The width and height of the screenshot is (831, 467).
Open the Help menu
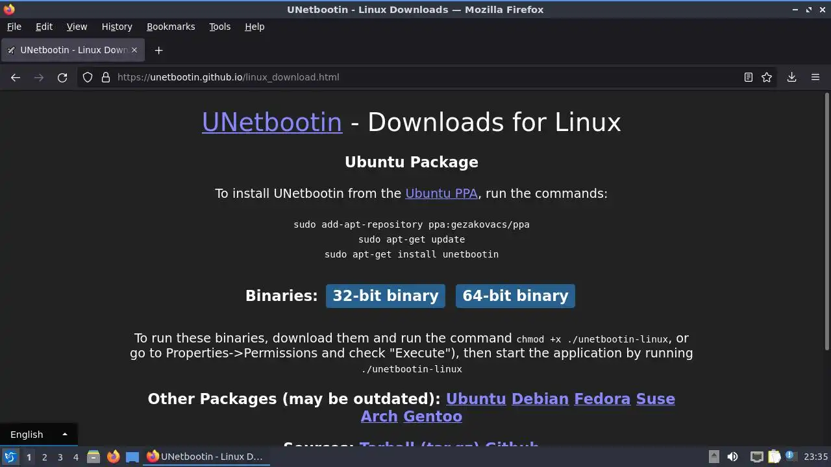tap(254, 27)
